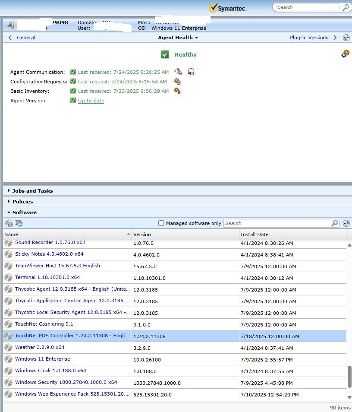Click the disc icon beside Sticky Notes
The height and width of the screenshot is (412, 352).
tap(8, 254)
